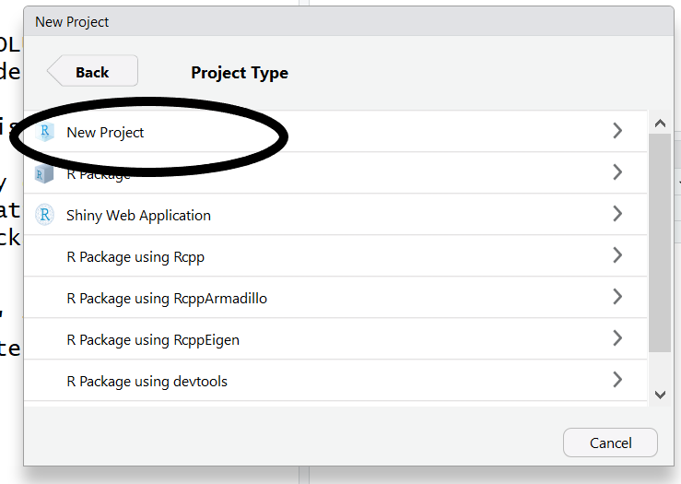
Task: Open chevron for R Package using devtools
Action: tap(617, 380)
